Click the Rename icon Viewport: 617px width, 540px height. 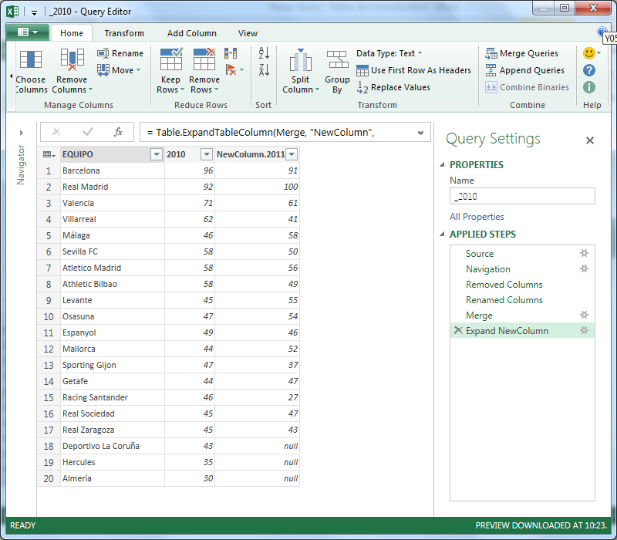(x=122, y=52)
